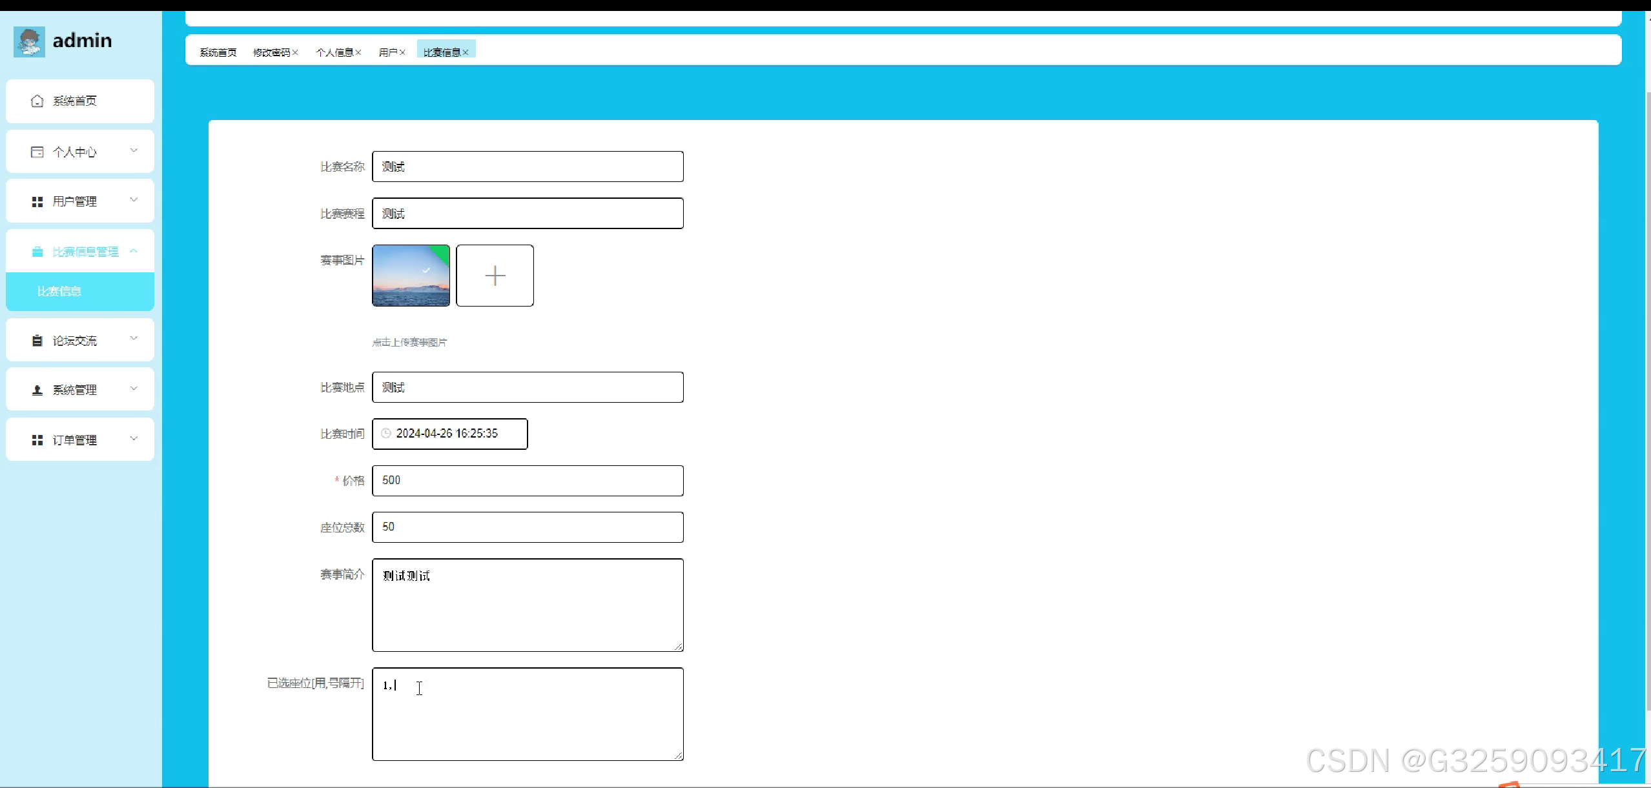This screenshot has height=788, width=1651.
Task: Click the home icon beside 系统首页
Action: click(x=37, y=101)
